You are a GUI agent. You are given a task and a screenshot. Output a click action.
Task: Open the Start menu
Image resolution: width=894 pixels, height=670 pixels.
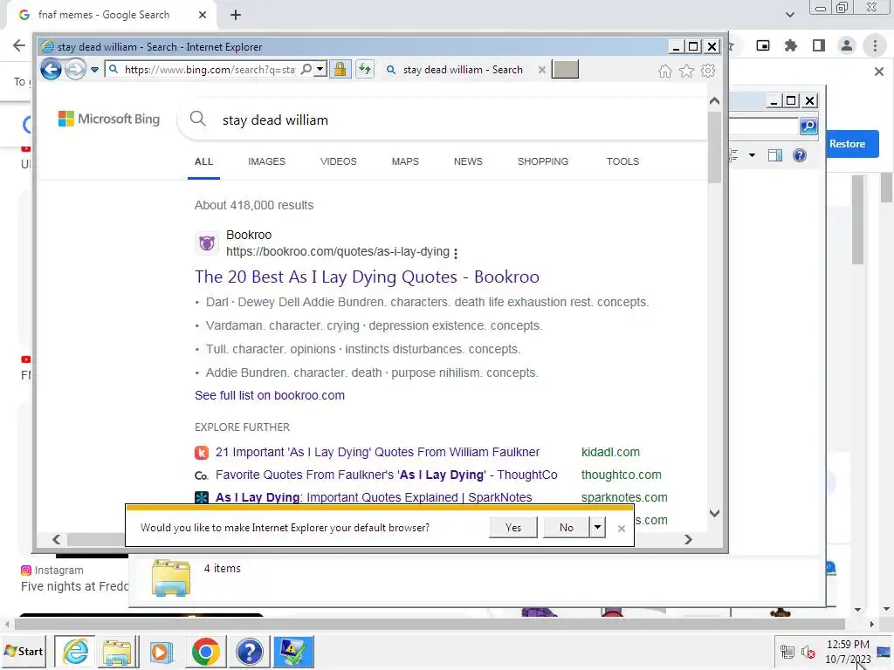click(x=24, y=651)
